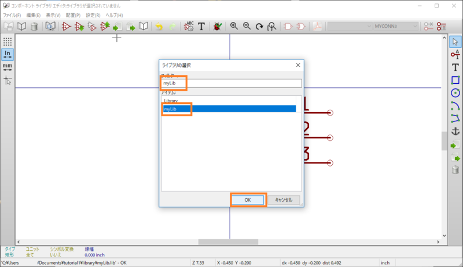The image size is (463, 267).
Task: Open the MYCONN3 alias dropdown
Action: click(x=396, y=26)
